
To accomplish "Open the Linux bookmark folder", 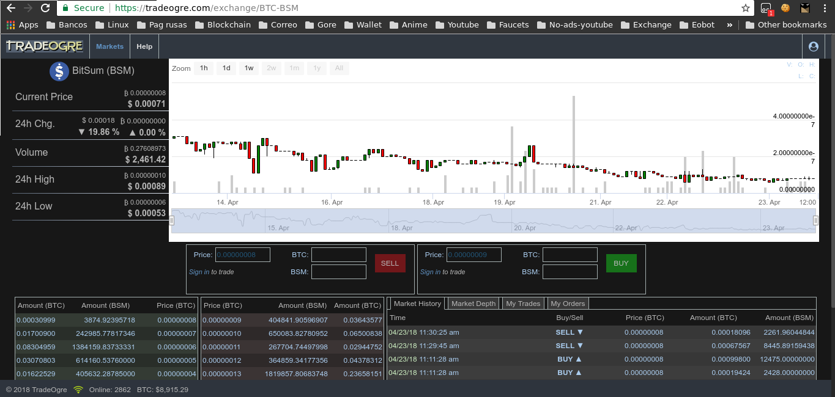I will click(111, 25).
